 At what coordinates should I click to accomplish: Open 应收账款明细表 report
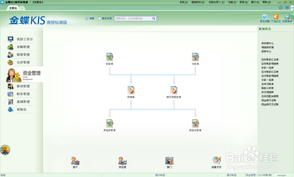[270, 64]
